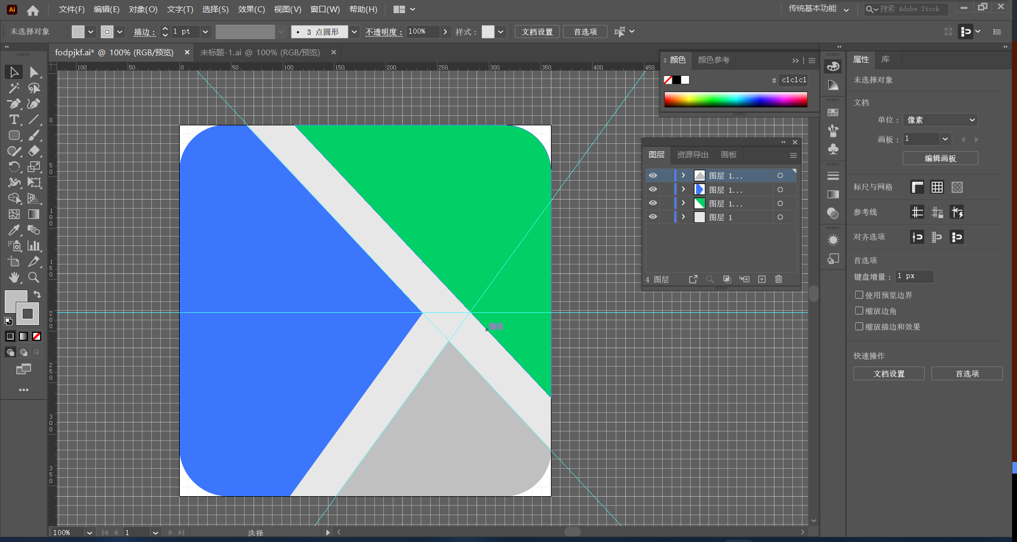Screen dimensions: 1017x542
Task: Select the Direct Selection tool
Action: [34, 72]
